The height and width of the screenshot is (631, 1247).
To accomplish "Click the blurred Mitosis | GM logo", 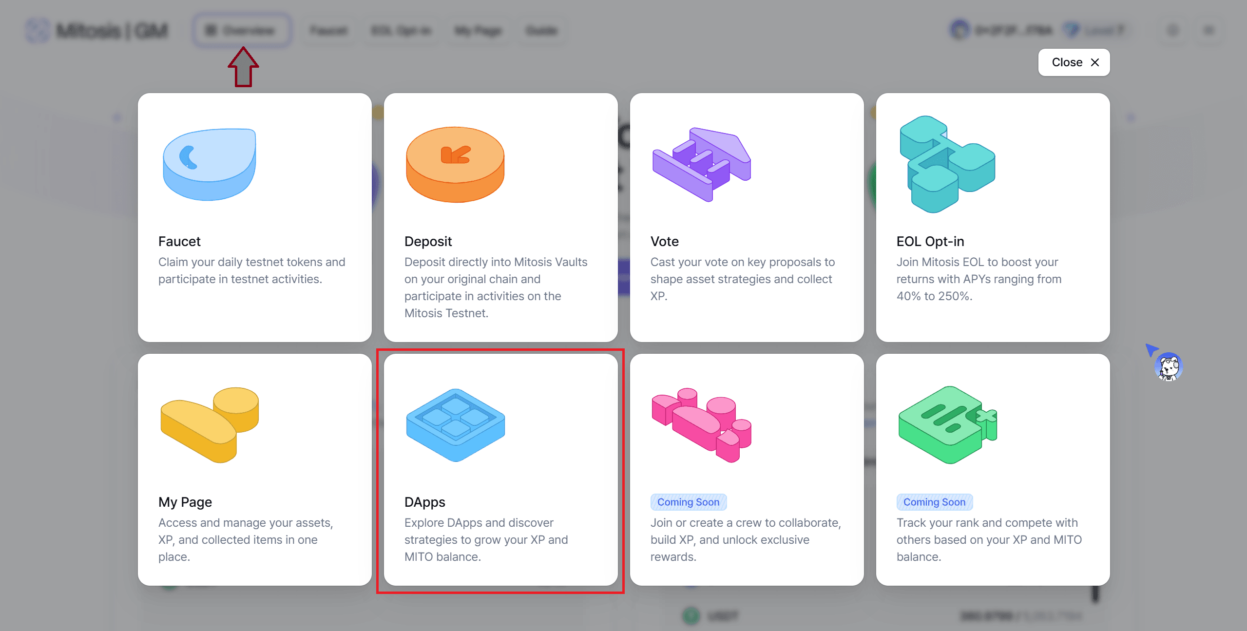I will click(x=97, y=30).
